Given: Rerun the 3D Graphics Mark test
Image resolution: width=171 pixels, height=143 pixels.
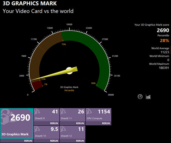Looking at the screenshot, I should 28,140.
